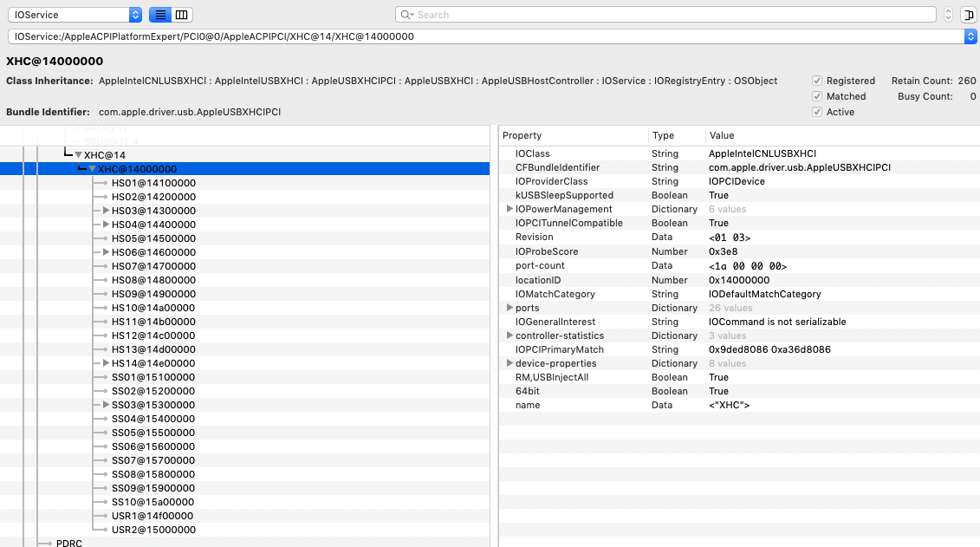
Task: Toggle the Matched checkbox
Action: (x=817, y=96)
